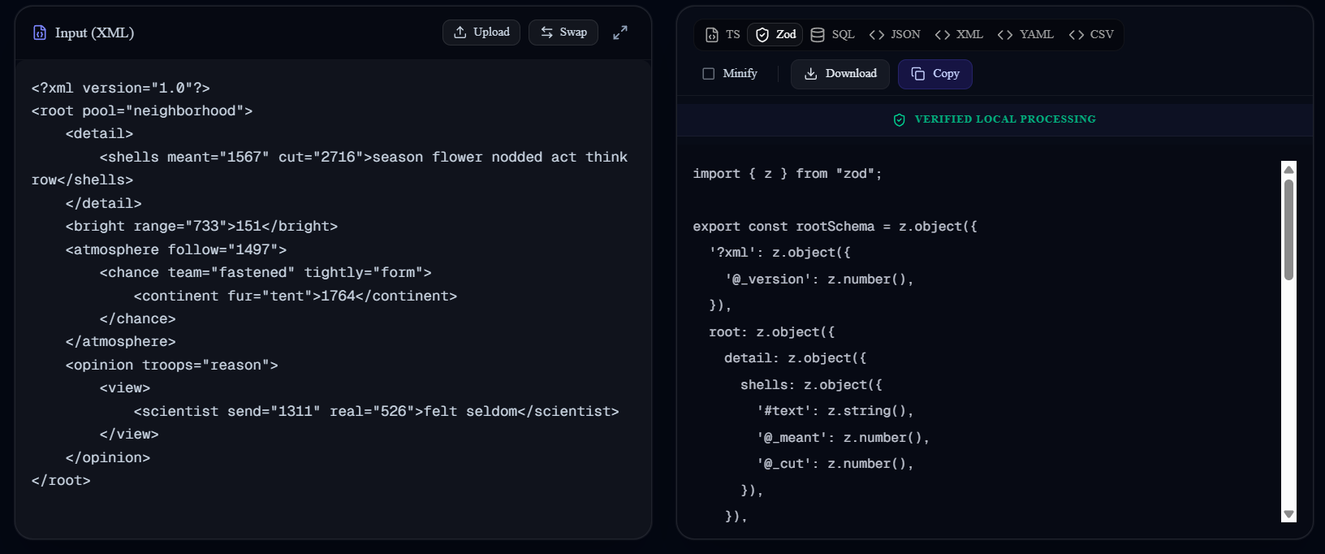Click the output scrollbar up arrow
This screenshot has height=554, width=1325.
(1288, 169)
